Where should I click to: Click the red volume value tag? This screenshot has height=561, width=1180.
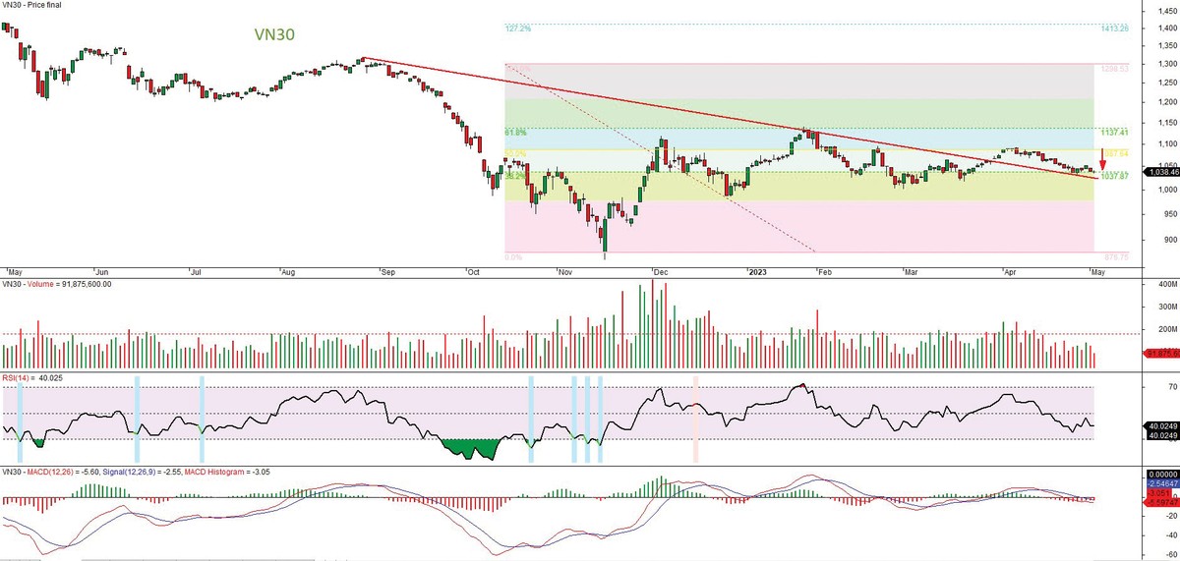point(1158,353)
